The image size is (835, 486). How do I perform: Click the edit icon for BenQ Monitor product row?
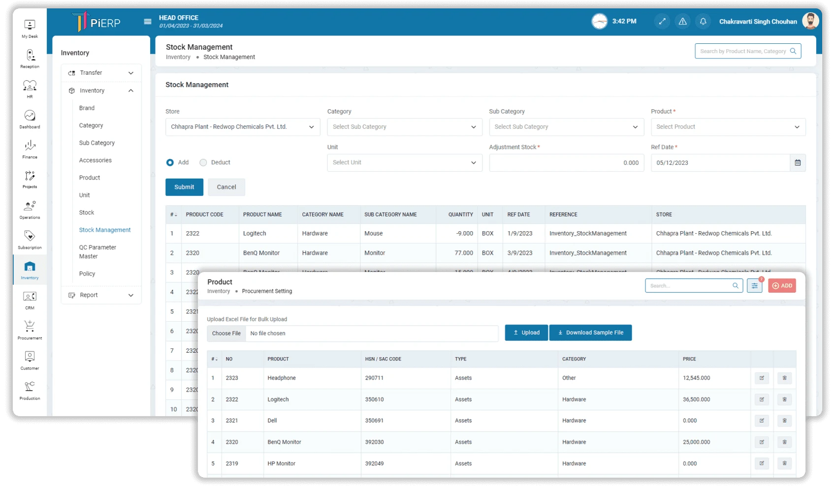tap(762, 442)
